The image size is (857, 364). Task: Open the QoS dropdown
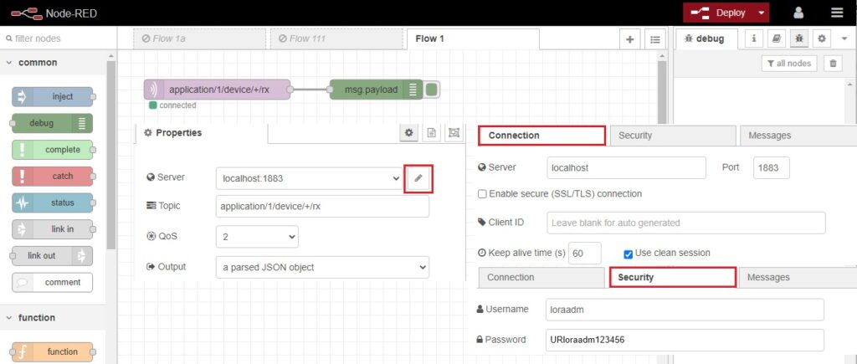[257, 237]
